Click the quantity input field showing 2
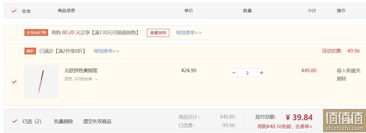This screenshot has height=133, width=366. pos(247,73)
